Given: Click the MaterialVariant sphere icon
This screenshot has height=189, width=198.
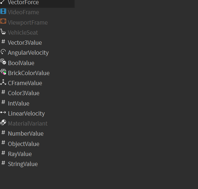Looking at the screenshot, I should point(3,123).
